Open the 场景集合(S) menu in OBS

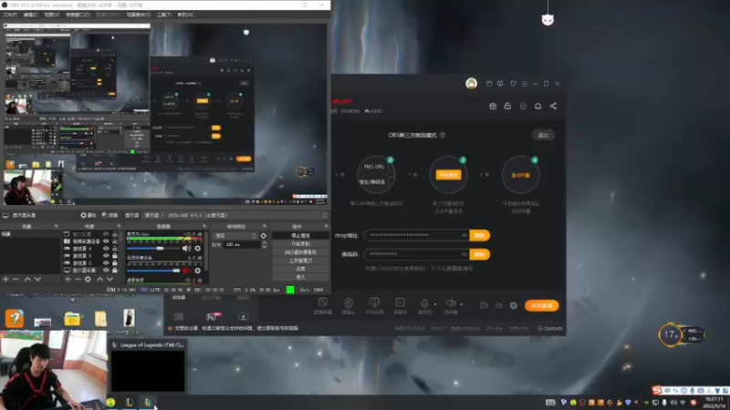pos(139,15)
